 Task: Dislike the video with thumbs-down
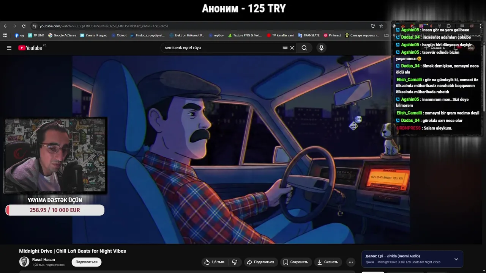coord(235,262)
